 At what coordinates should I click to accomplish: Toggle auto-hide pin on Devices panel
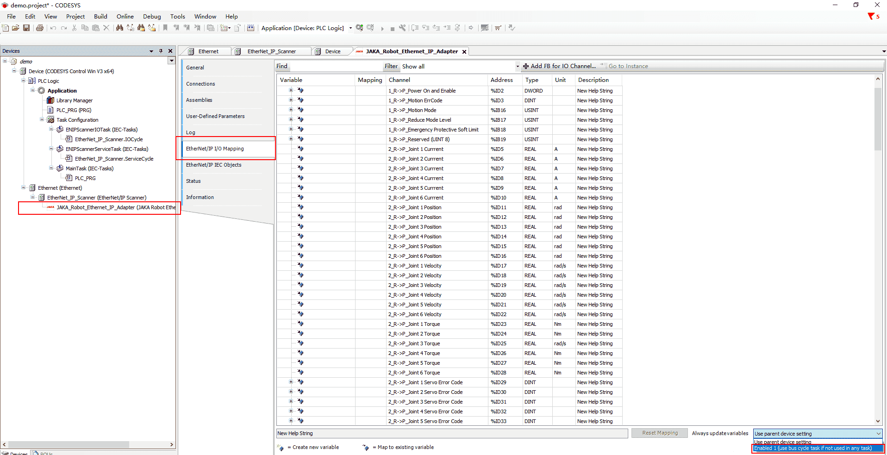click(161, 51)
